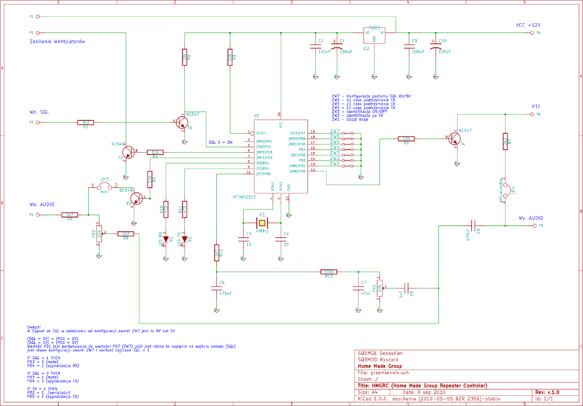Select the 10k resistor R6

pyautogui.click(x=405, y=138)
